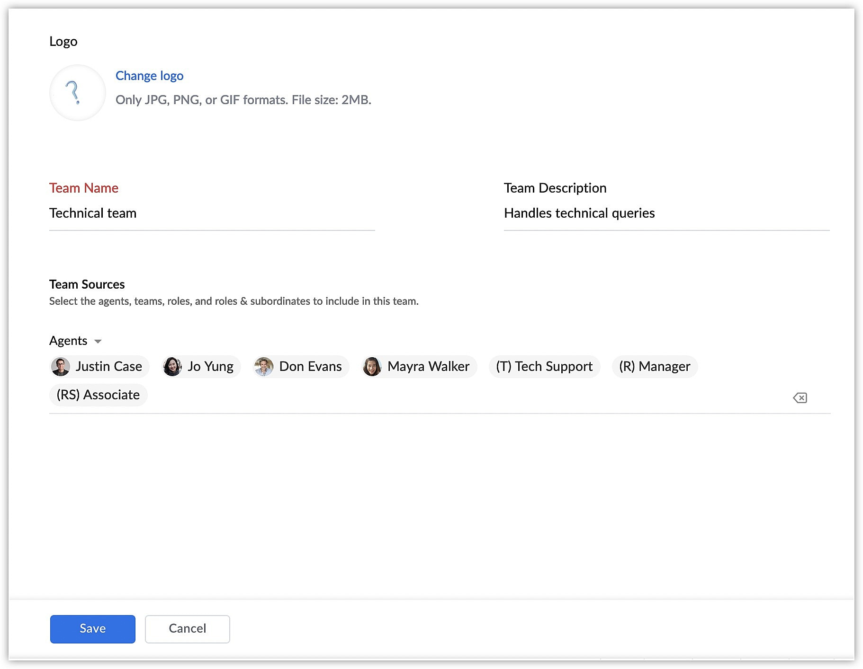Cancel editing the team
The image size is (863, 669).
pyautogui.click(x=188, y=629)
